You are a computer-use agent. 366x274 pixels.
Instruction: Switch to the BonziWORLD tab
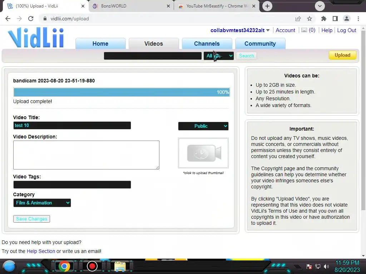pos(131,6)
